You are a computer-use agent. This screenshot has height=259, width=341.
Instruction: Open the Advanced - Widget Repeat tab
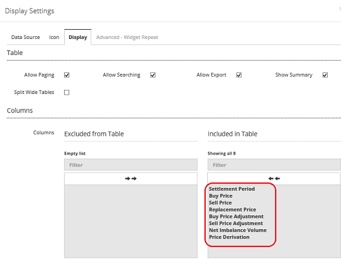coord(127,37)
